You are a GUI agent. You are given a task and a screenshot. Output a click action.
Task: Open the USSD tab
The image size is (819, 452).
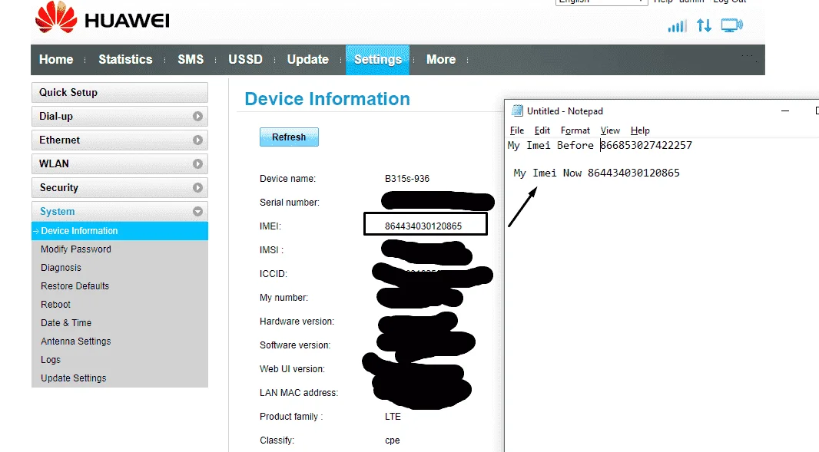point(246,60)
